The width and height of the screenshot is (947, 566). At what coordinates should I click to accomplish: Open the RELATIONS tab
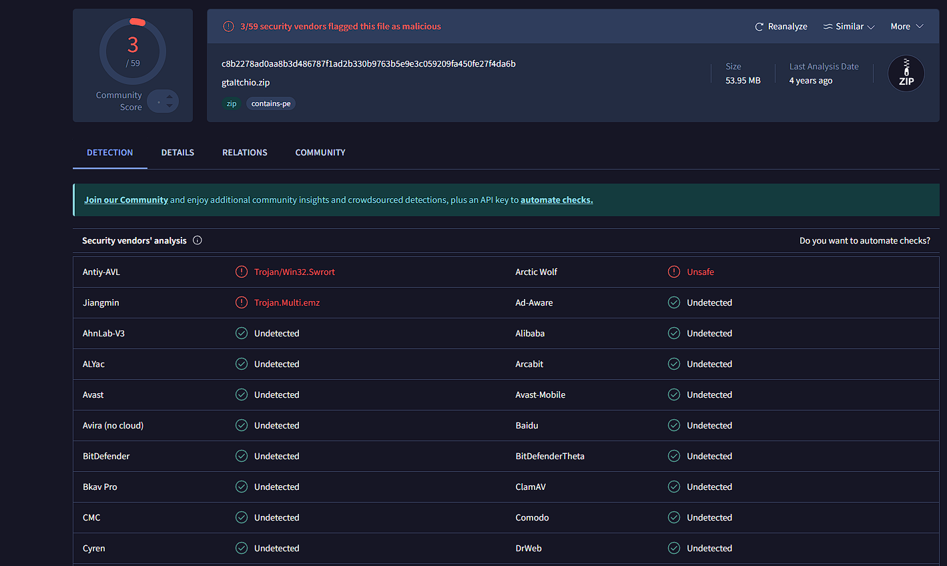click(245, 153)
